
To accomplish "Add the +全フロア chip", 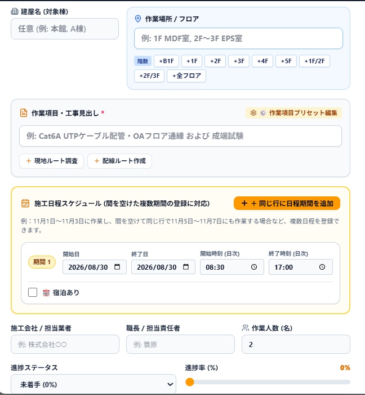I will (186, 76).
